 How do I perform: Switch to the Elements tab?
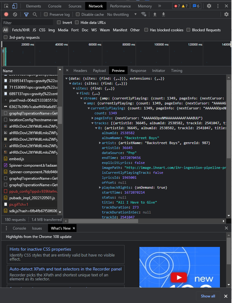(x=33, y=6)
